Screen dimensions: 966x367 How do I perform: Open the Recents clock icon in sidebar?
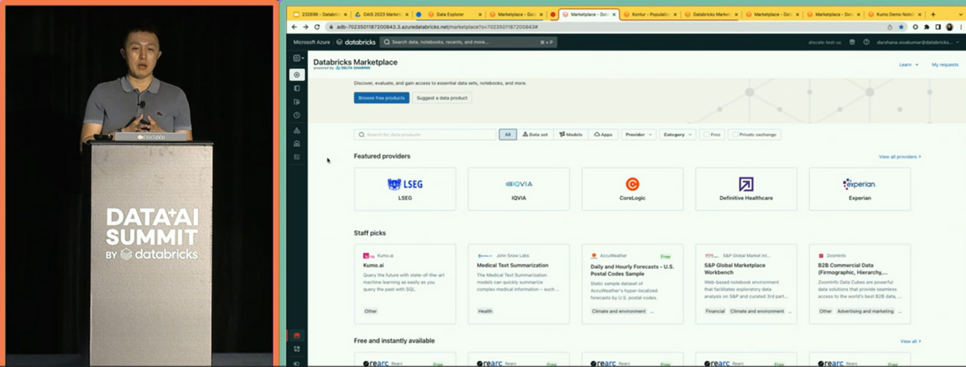[x=297, y=116]
